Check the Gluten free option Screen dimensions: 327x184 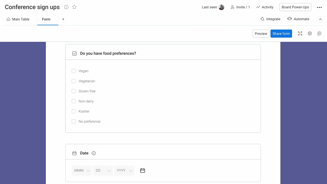pos(74,91)
